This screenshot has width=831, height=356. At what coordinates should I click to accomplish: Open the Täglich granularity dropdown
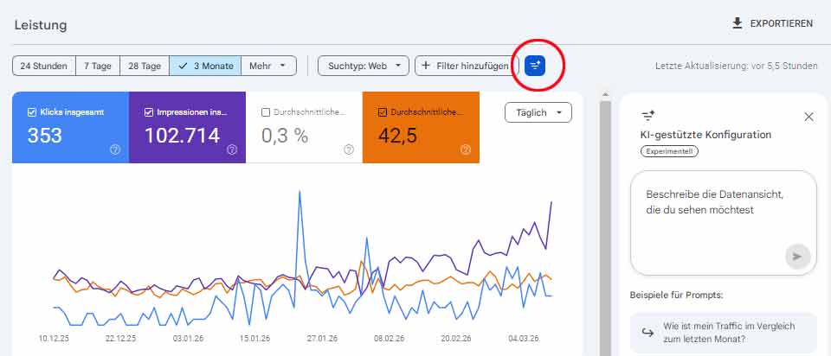(x=538, y=112)
